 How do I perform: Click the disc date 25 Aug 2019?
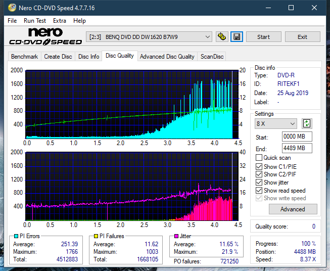293,93
